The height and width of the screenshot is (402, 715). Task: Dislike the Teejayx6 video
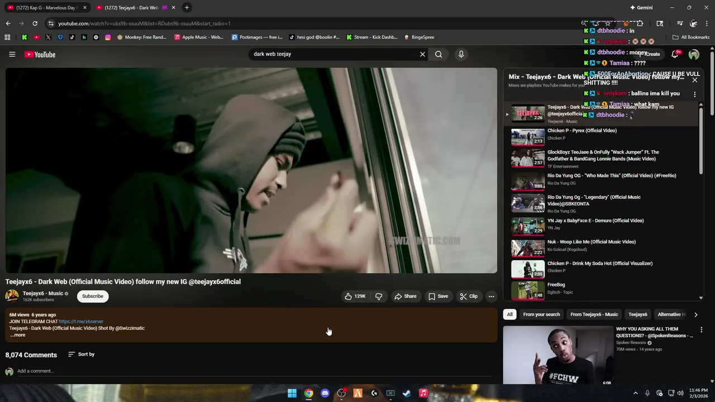379,296
